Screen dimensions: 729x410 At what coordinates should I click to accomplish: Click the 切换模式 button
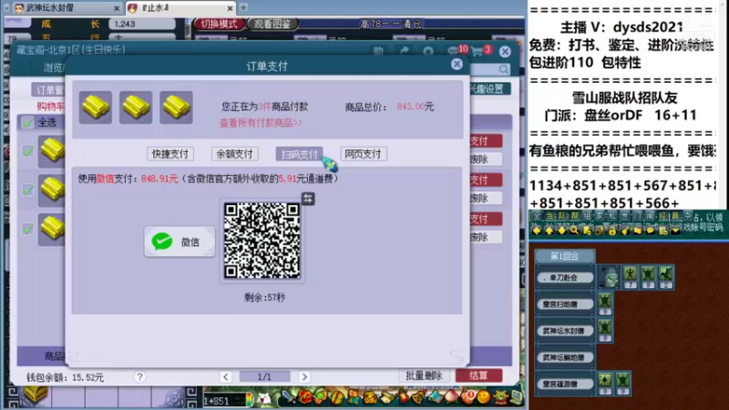[x=220, y=25]
